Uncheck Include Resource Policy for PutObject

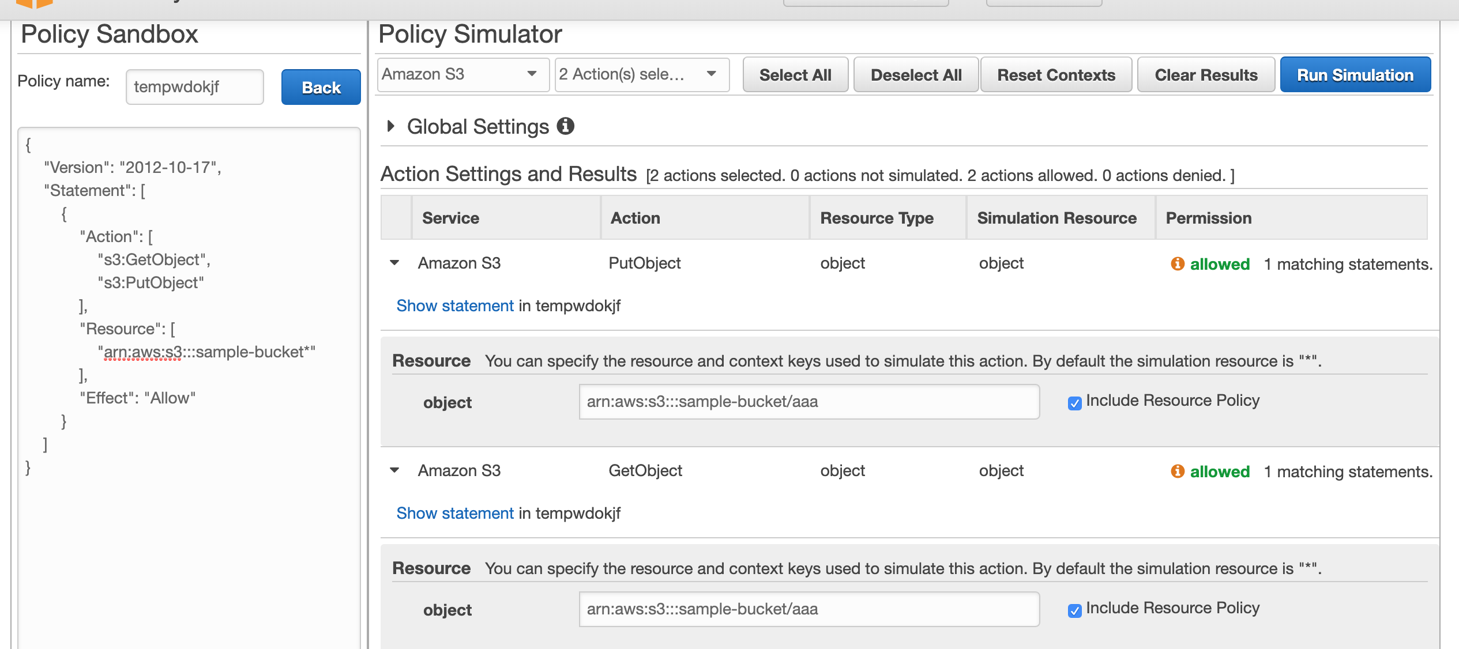click(x=1074, y=403)
